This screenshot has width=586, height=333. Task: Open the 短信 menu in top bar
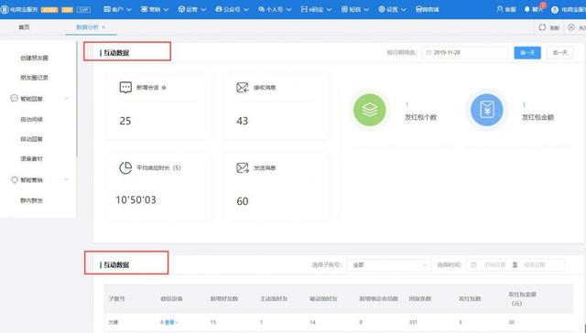click(355, 9)
